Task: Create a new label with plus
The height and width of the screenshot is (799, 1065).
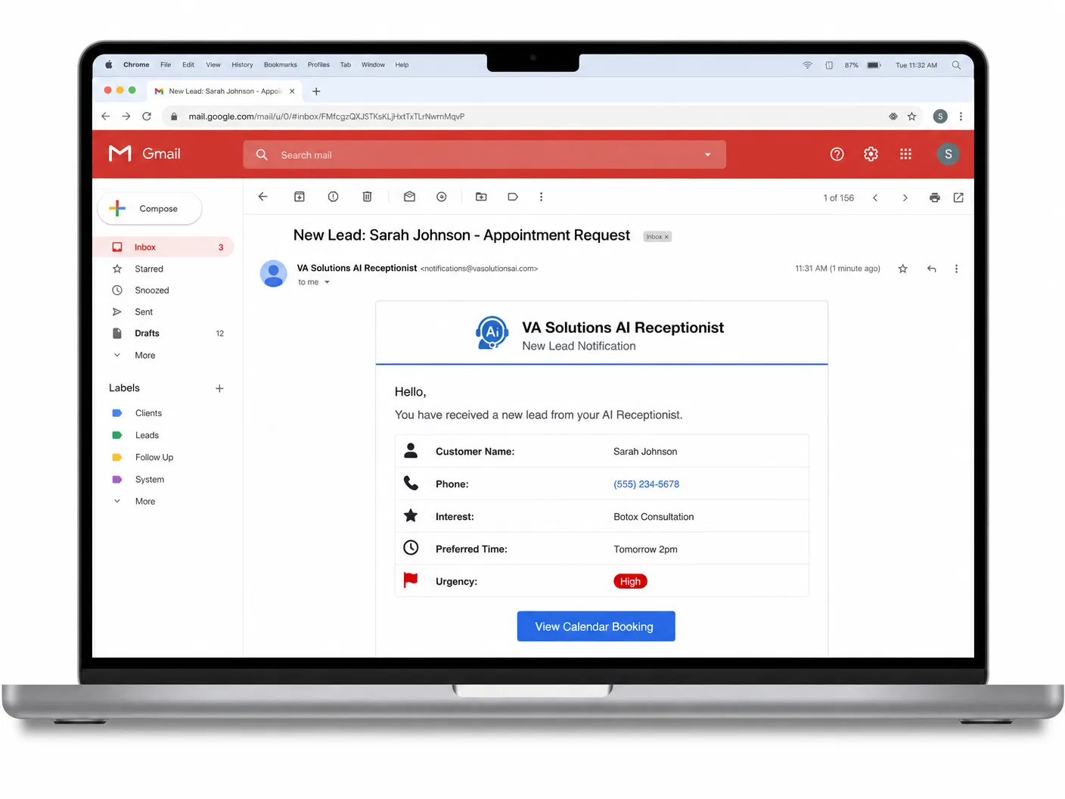Action: point(219,388)
